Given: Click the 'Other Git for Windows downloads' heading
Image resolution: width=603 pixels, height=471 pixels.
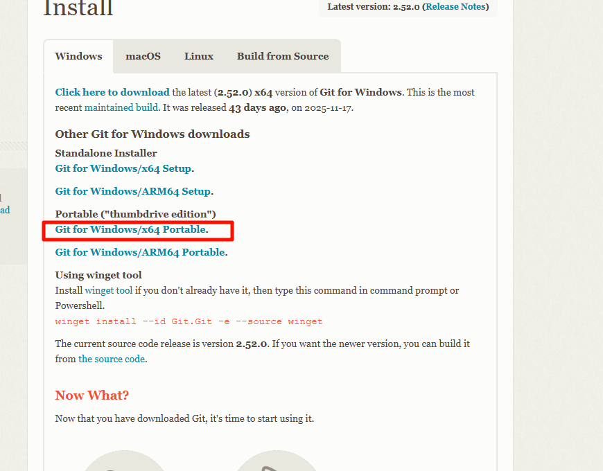Looking at the screenshot, I should click(x=152, y=134).
